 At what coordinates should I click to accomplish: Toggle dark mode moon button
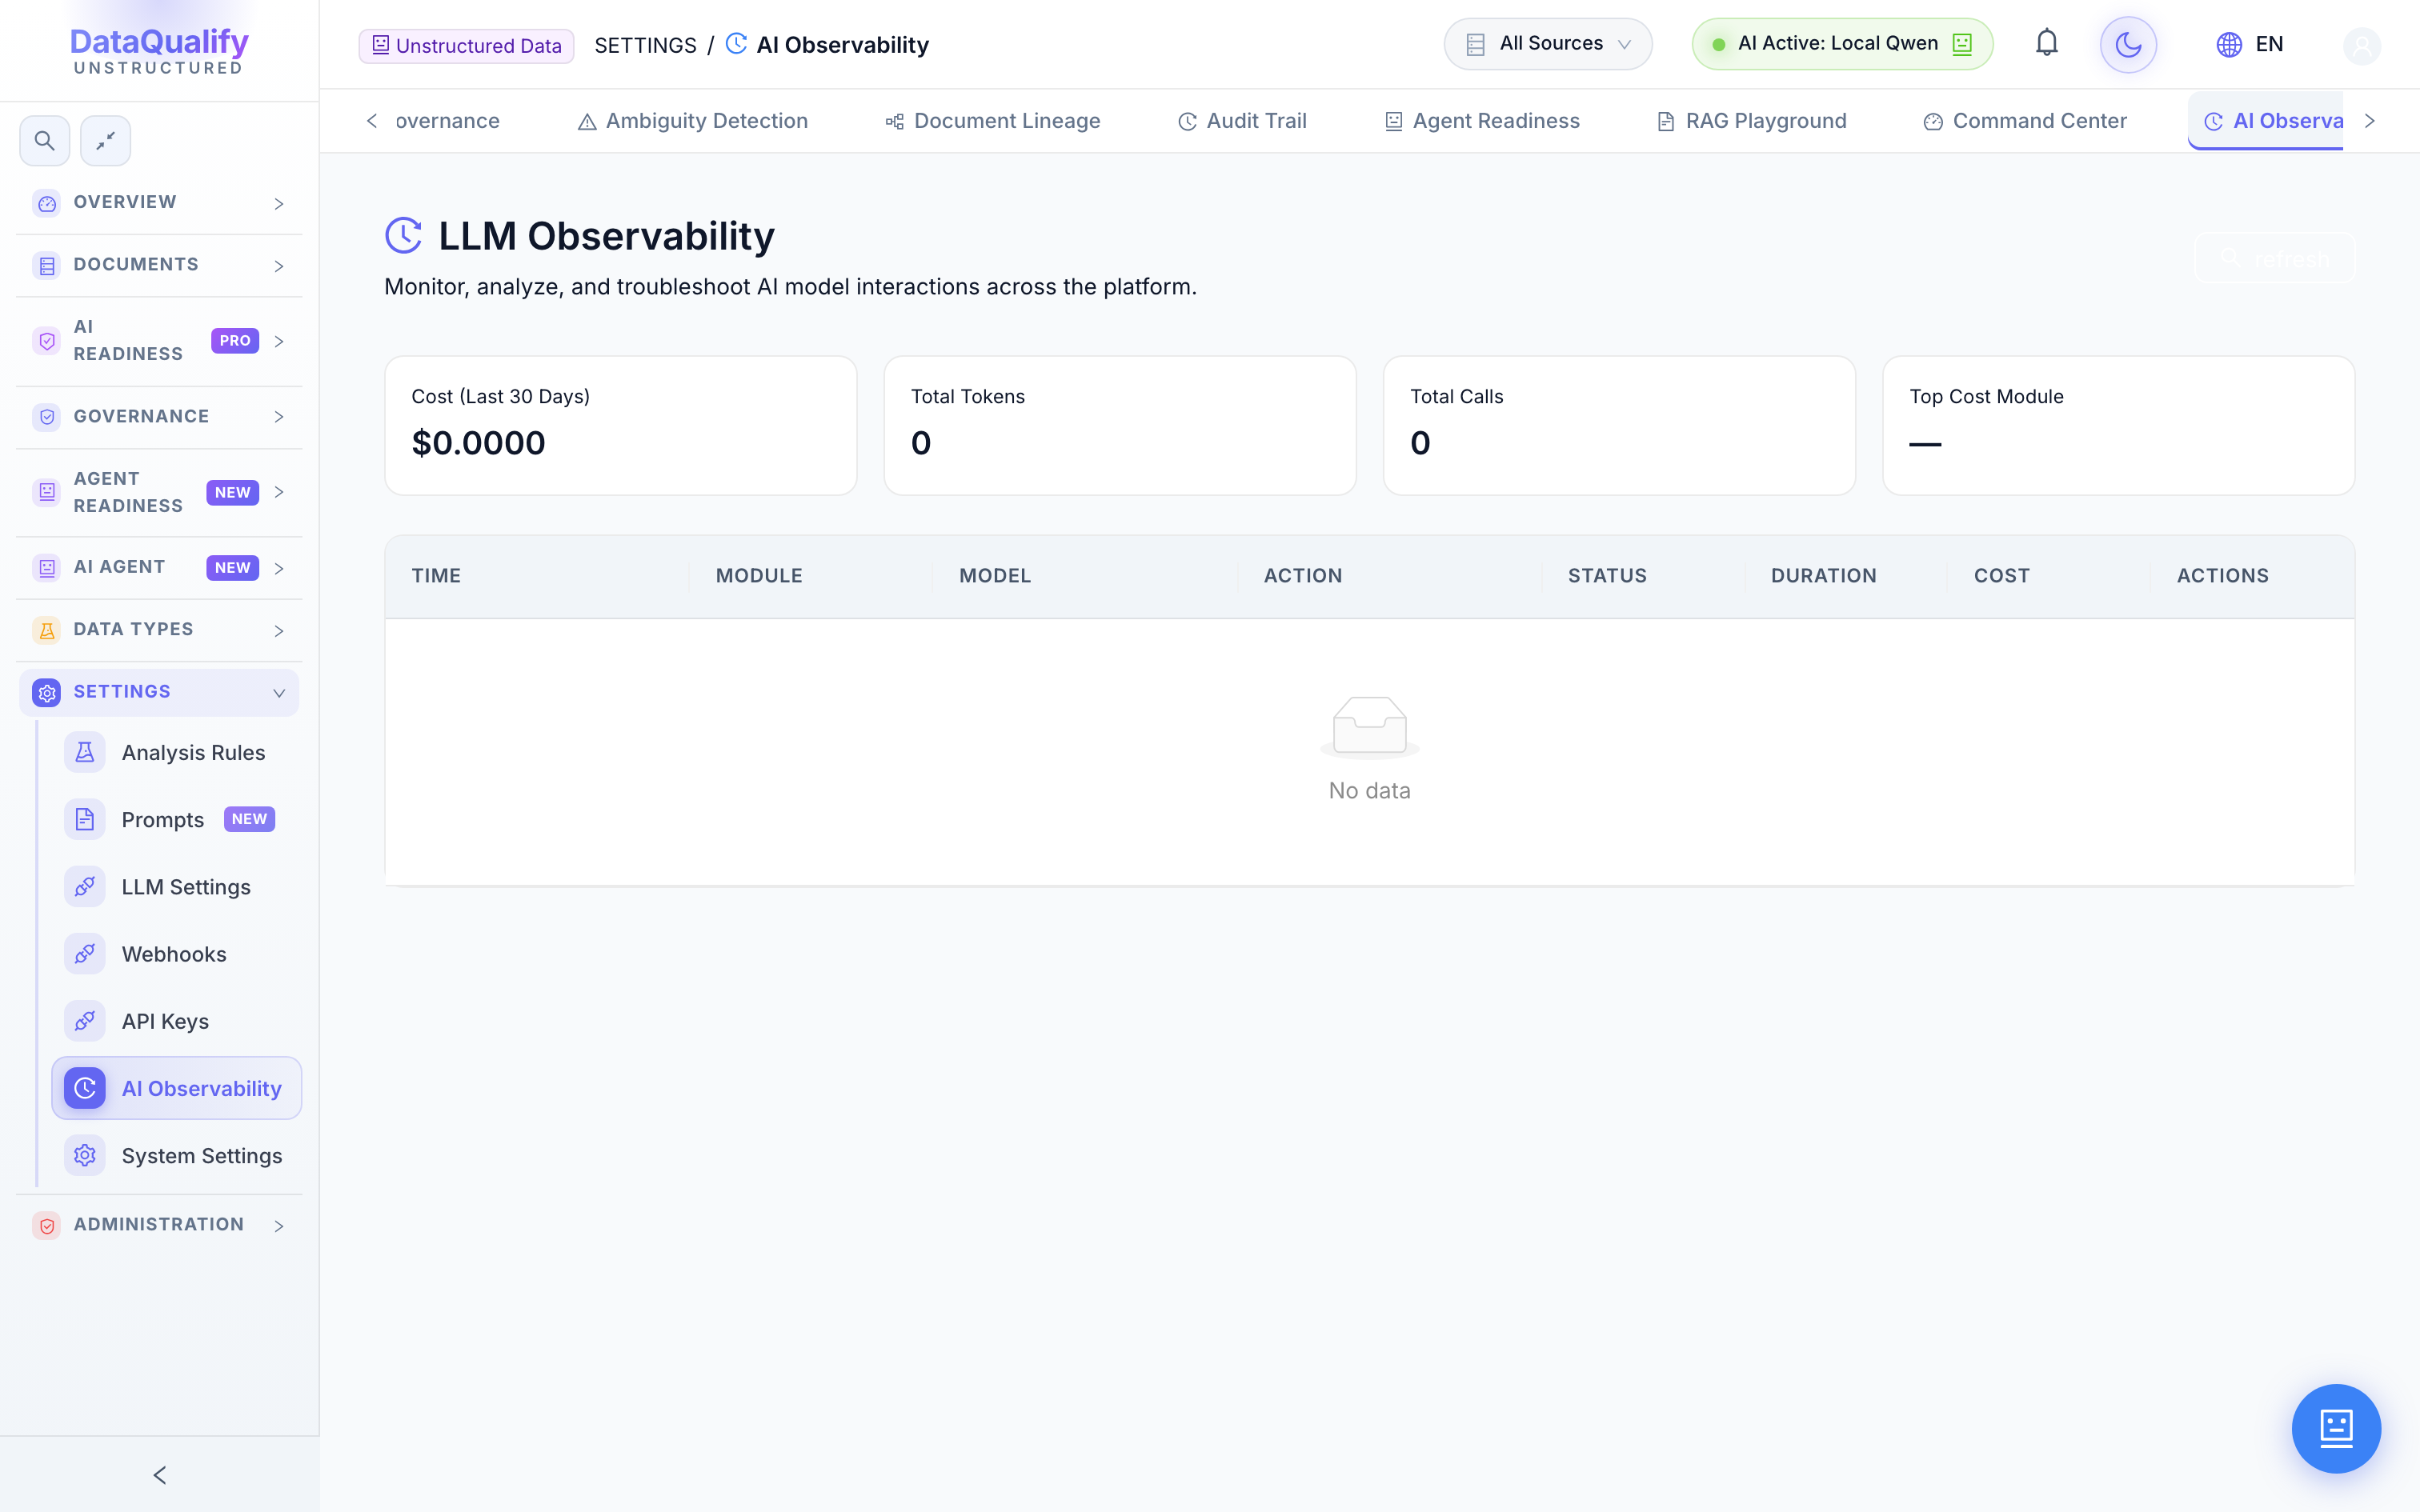click(x=2128, y=45)
